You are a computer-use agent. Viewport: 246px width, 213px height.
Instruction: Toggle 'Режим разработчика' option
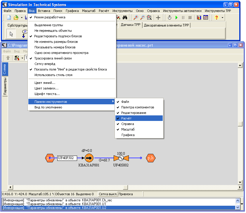tap(50, 17)
